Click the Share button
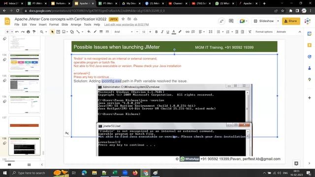315x177 pixels. (291, 21)
